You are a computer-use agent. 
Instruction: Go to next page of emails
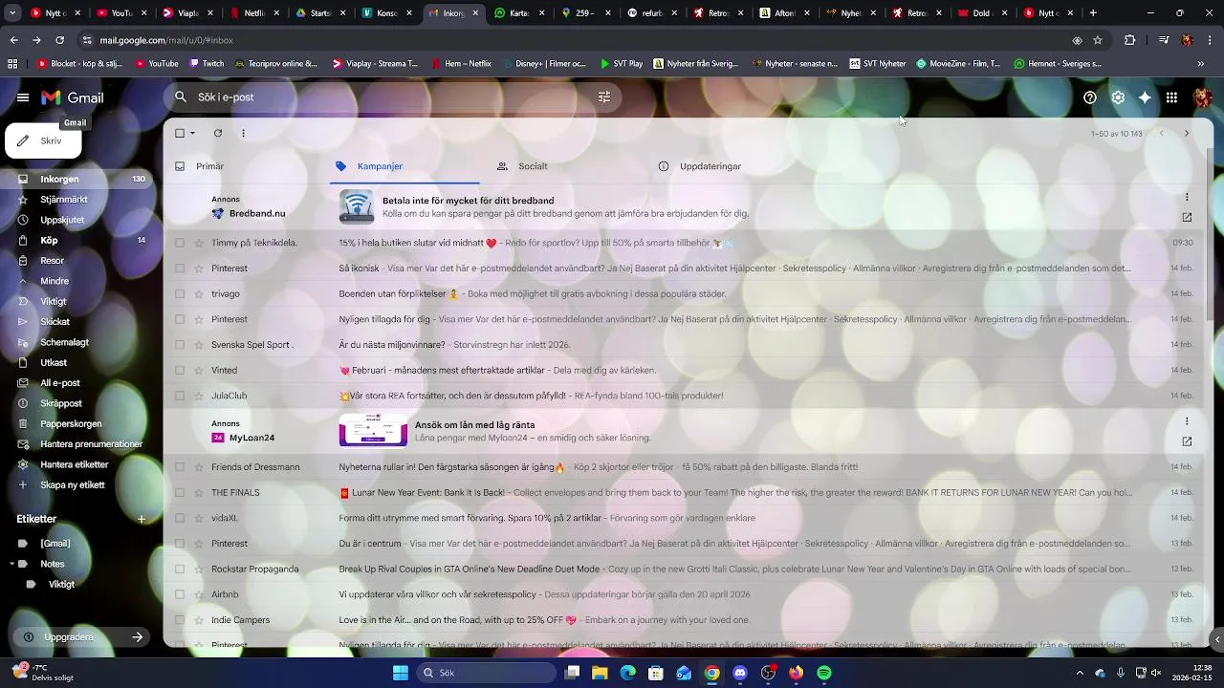(1187, 134)
